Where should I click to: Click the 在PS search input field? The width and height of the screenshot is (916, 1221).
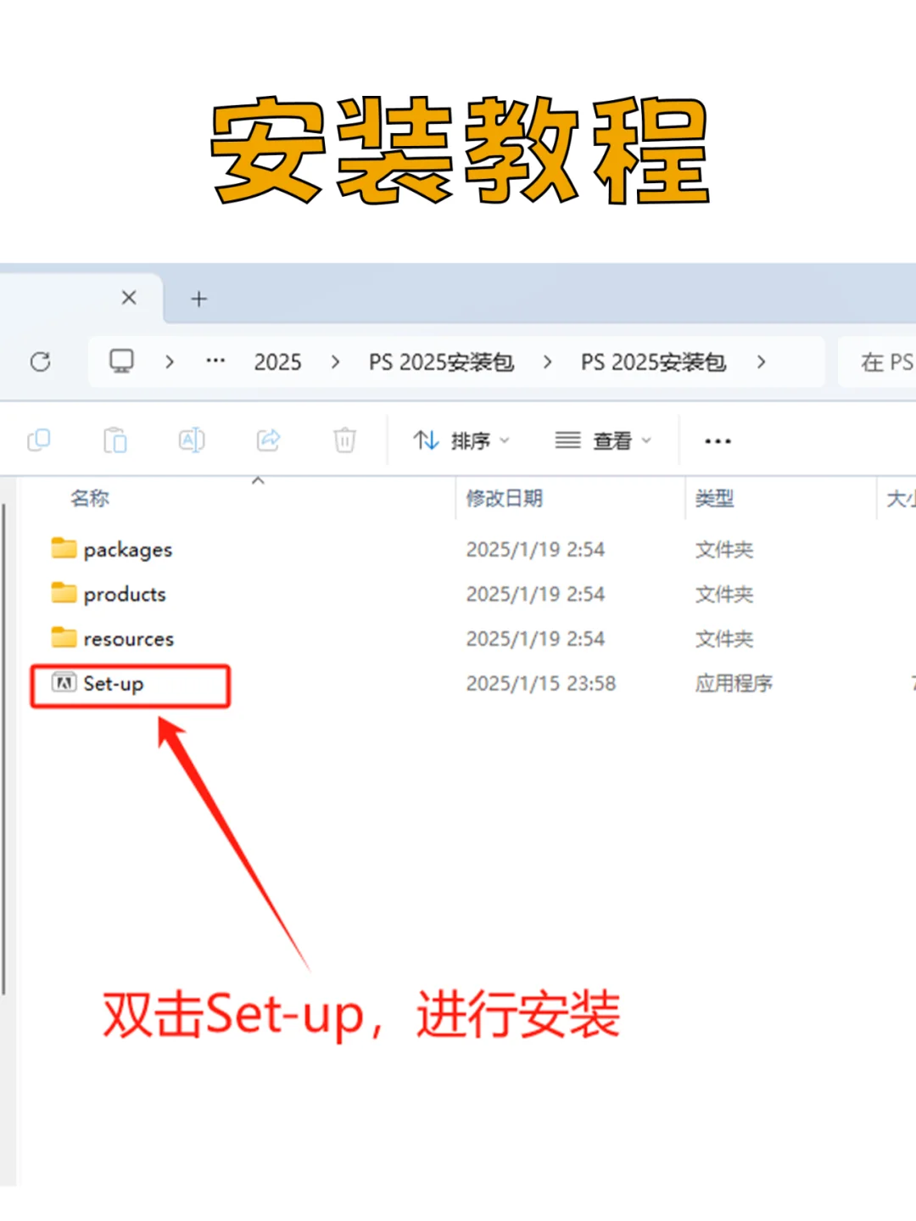point(882,361)
